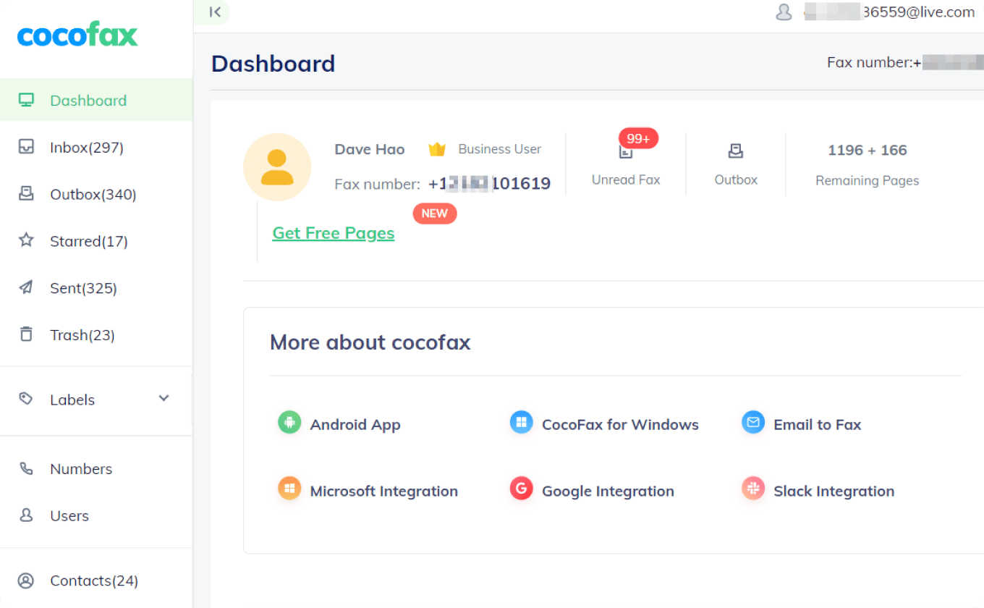Open the Outbox tray icon in stats
Viewport: 984px width, 608px height.
click(736, 151)
